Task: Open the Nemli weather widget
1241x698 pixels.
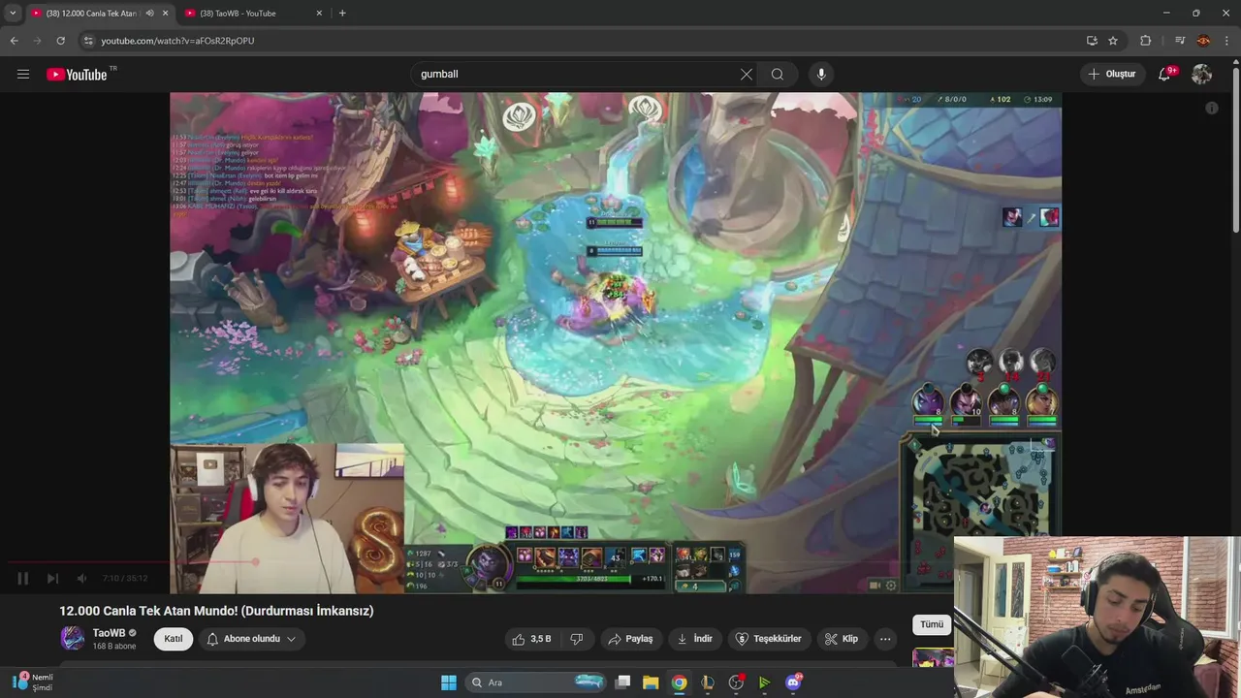Action: [x=33, y=682]
